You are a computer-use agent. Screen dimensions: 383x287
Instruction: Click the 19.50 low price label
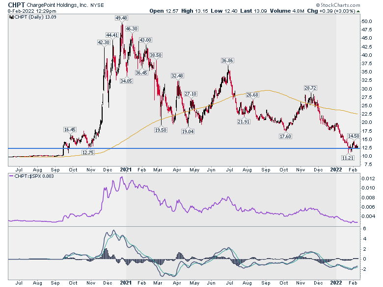click(161, 130)
